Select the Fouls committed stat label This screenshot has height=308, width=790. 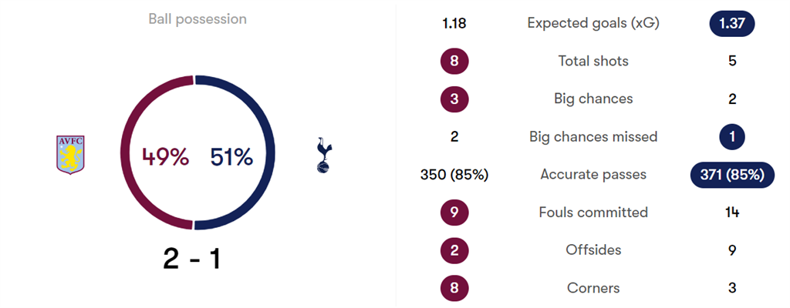point(593,212)
